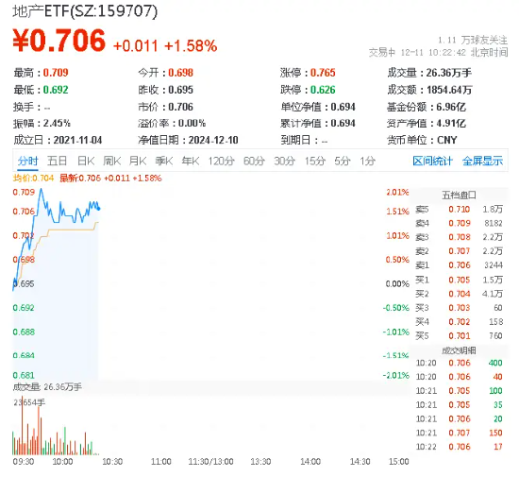Click 今开 value 0.698
Screen dimensions: 519x477
pyautogui.click(x=180, y=73)
